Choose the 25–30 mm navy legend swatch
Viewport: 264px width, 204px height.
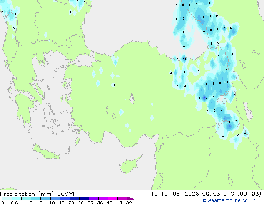84,199
